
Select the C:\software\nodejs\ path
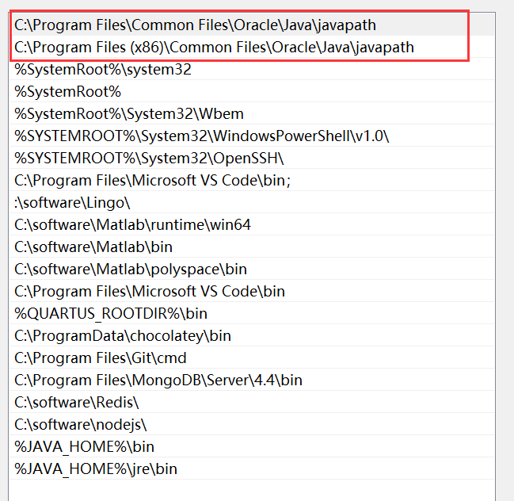pyautogui.click(x=252, y=424)
